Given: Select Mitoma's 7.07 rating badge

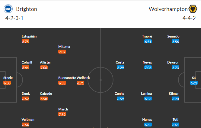Looking at the screenshot, I should coord(62,52).
